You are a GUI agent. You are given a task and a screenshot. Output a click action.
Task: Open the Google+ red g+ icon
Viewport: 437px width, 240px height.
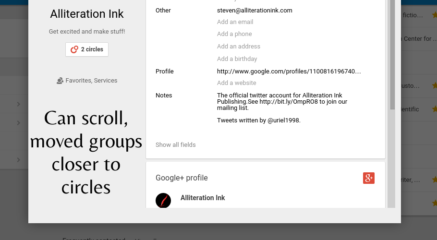pos(369,178)
